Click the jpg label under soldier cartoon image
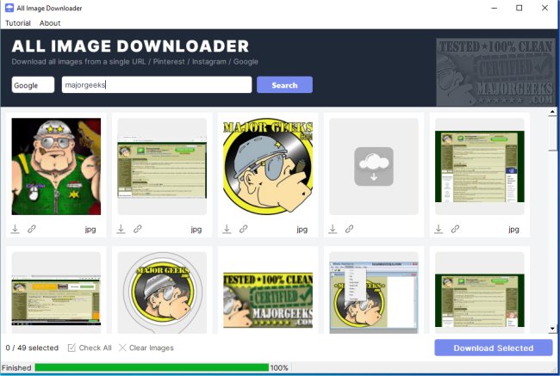This screenshot has width=560, height=376. coord(90,230)
